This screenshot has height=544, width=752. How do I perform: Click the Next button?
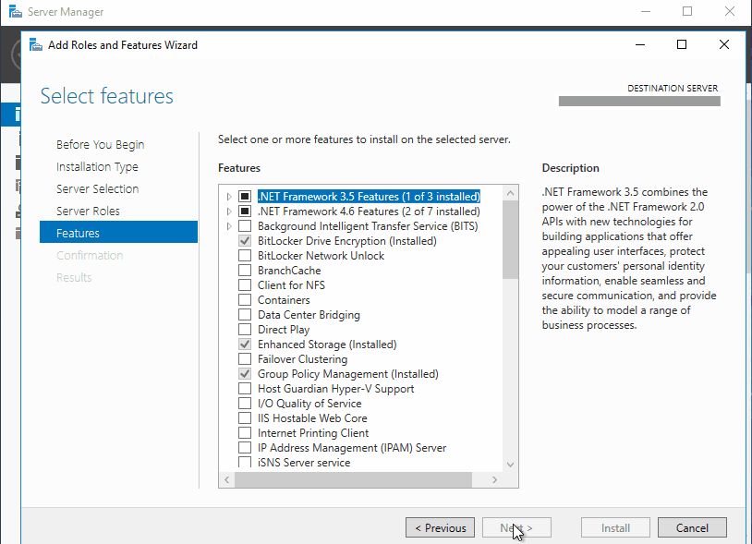pos(516,527)
